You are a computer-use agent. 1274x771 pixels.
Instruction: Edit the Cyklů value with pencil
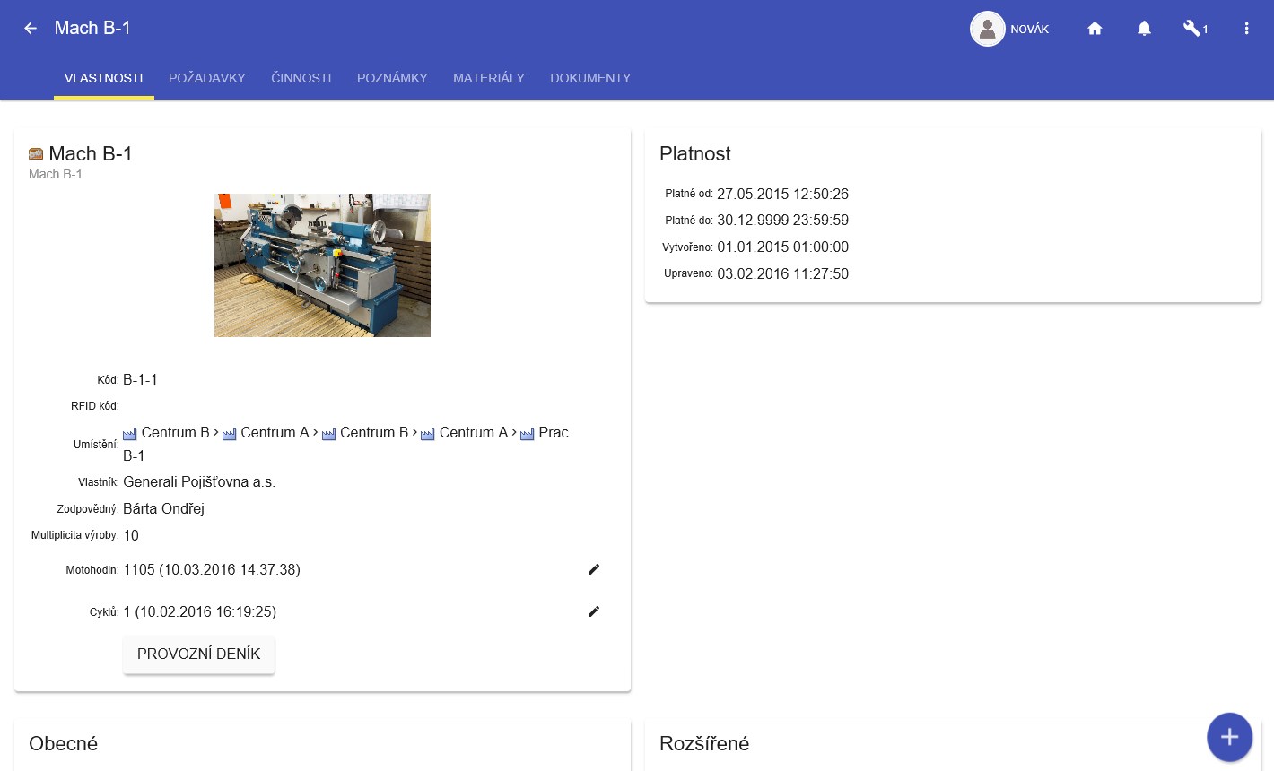click(593, 611)
